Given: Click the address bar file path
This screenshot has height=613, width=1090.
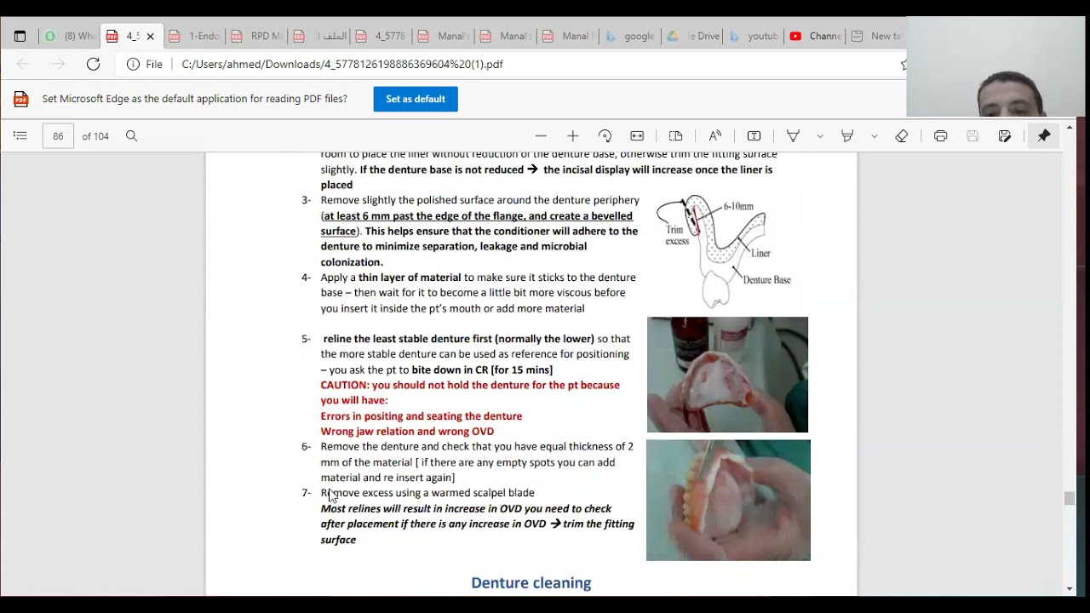Looking at the screenshot, I should tap(342, 64).
